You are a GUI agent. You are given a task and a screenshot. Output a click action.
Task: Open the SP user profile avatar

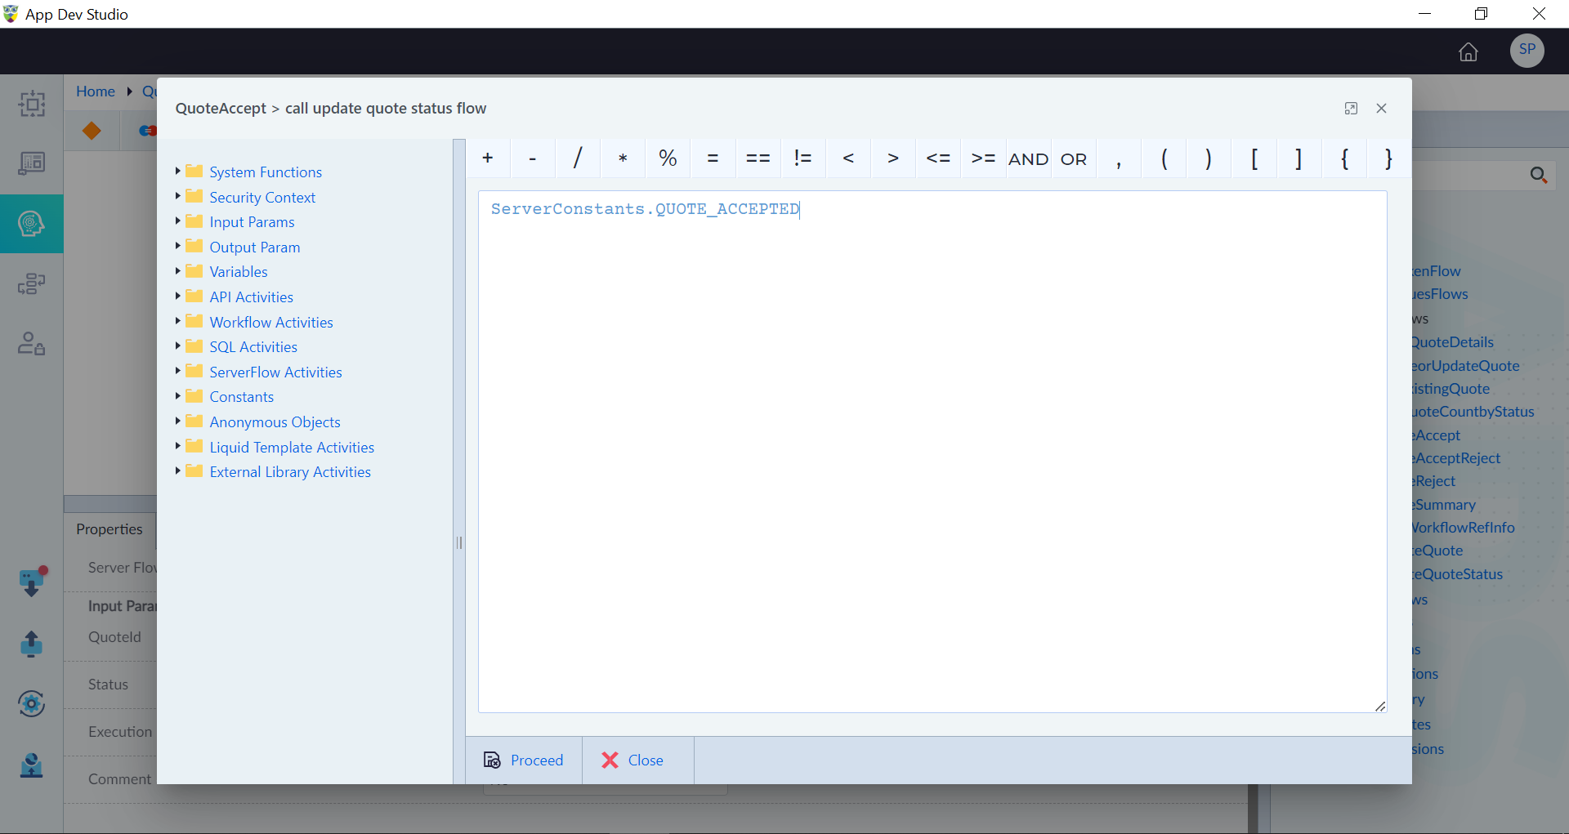coord(1527,51)
